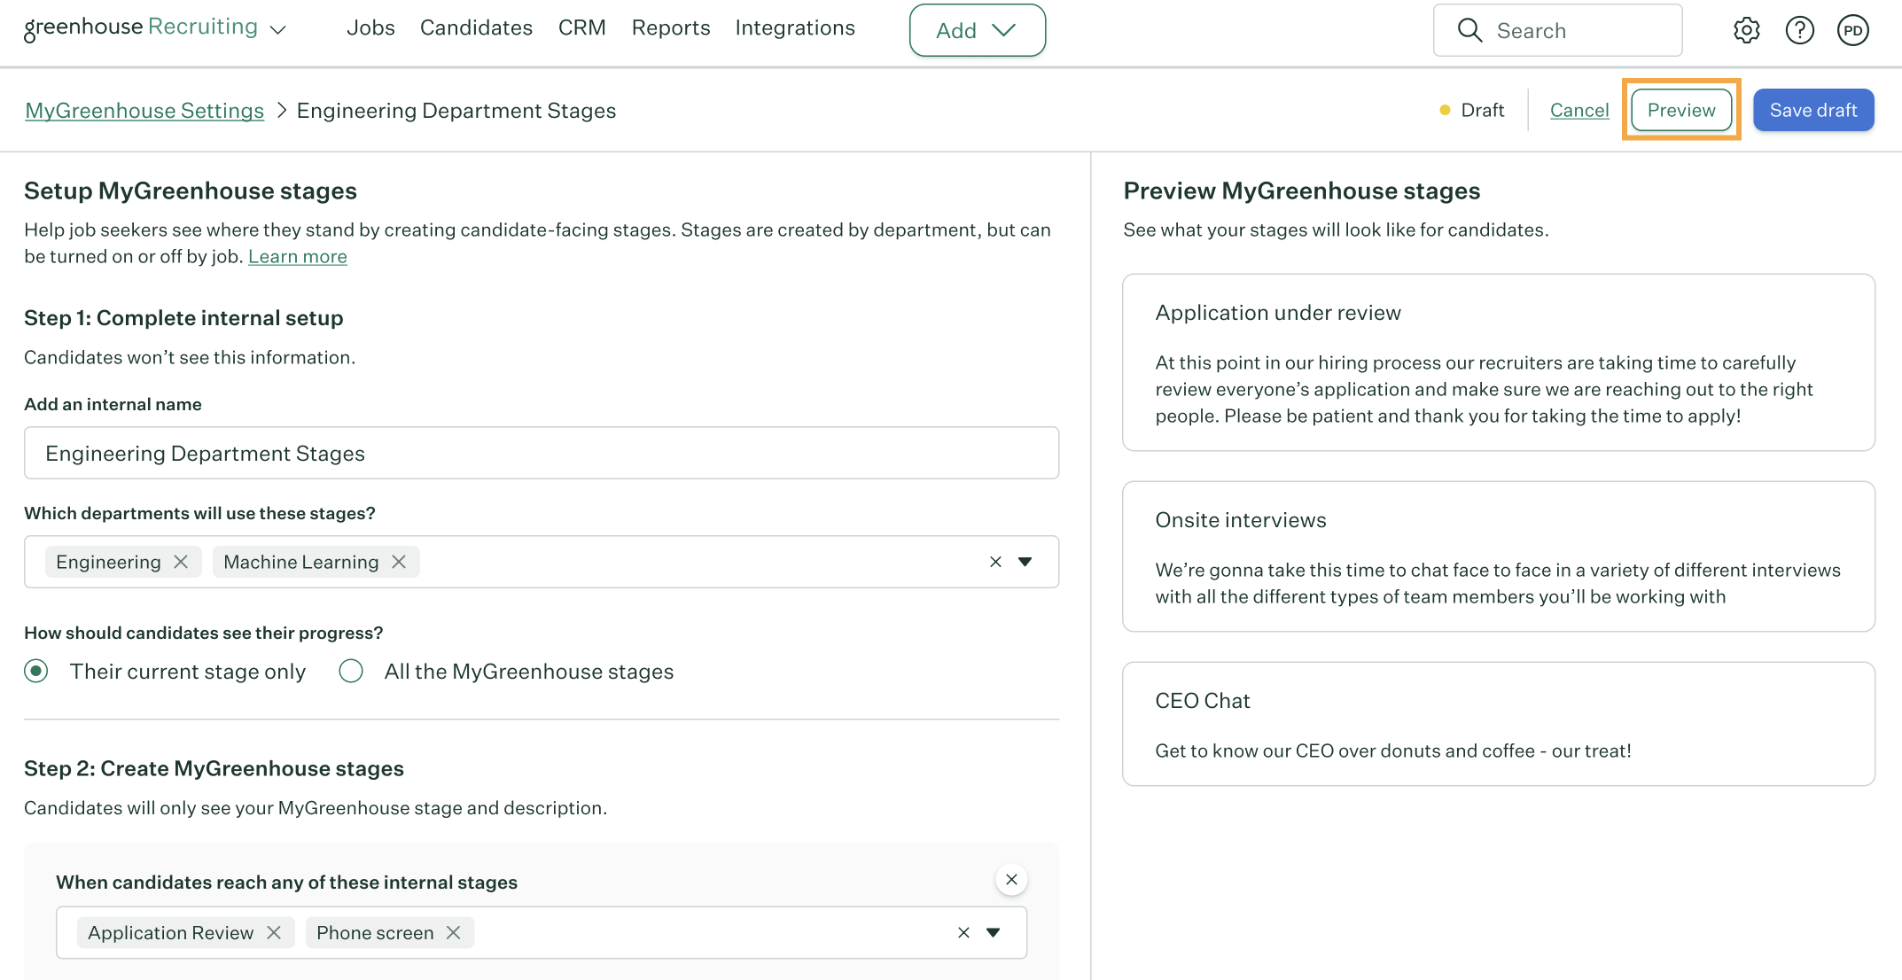1902x980 pixels.
Task: Open the Reports menu
Action: (x=671, y=28)
